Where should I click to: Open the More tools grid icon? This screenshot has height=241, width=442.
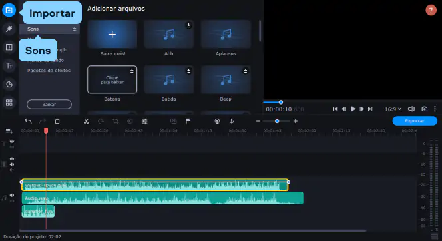[x=9, y=103]
